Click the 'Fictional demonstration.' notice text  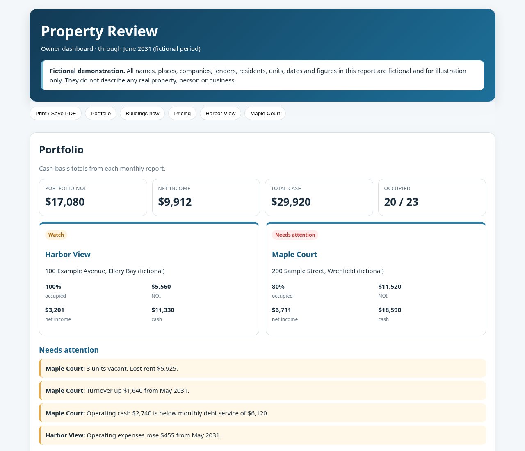click(87, 71)
